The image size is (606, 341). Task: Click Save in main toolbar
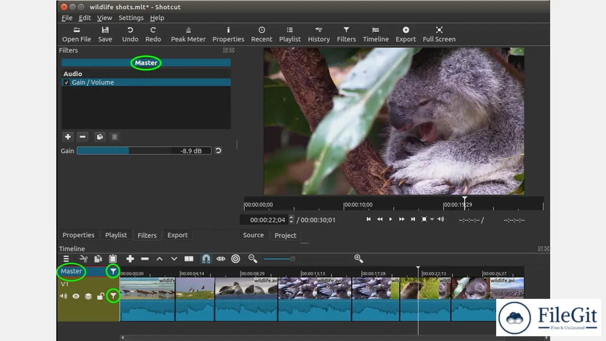point(105,35)
